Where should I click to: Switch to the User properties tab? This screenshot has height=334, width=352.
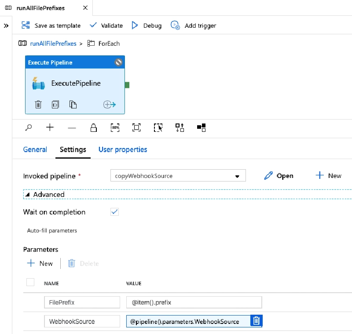coord(122,149)
